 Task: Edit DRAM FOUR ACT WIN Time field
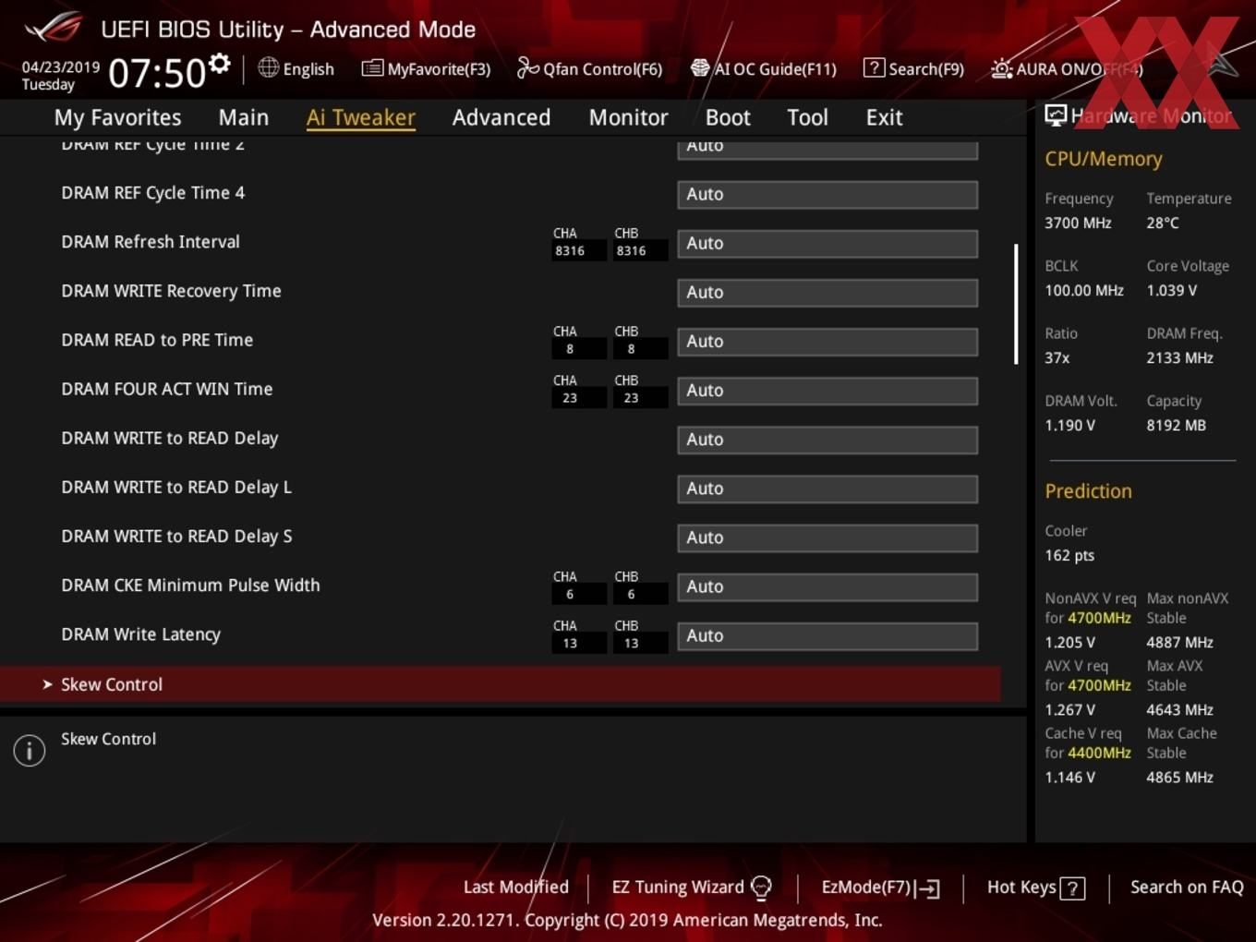[827, 391]
